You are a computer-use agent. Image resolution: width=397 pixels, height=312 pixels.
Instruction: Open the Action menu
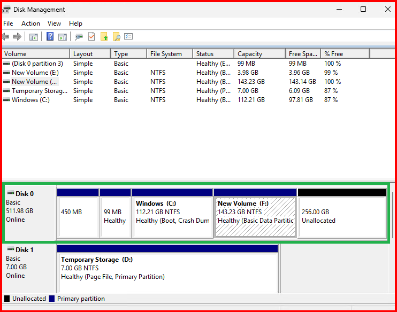[x=30, y=24]
